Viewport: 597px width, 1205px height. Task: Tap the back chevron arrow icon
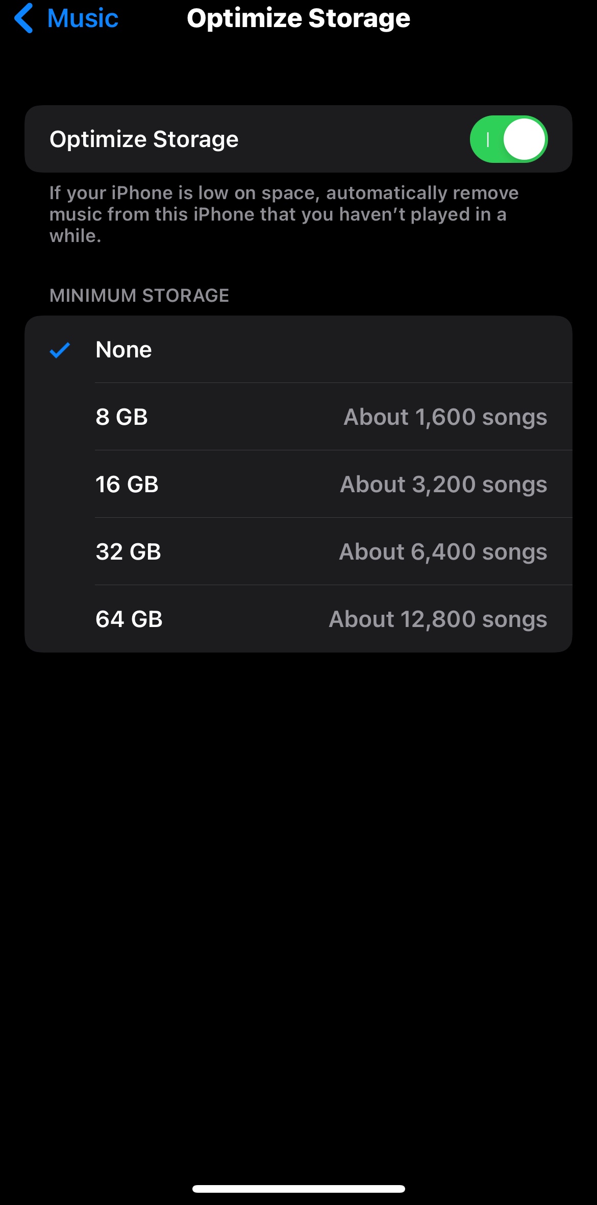pyautogui.click(x=24, y=18)
